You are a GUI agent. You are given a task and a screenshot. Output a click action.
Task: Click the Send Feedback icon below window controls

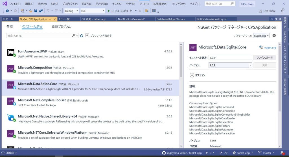[283, 11]
